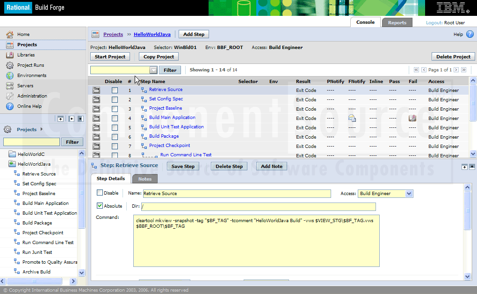Click the FNotify mail icon for Build Main Application
Viewport: 477px width, 294px height.
coord(352,118)
